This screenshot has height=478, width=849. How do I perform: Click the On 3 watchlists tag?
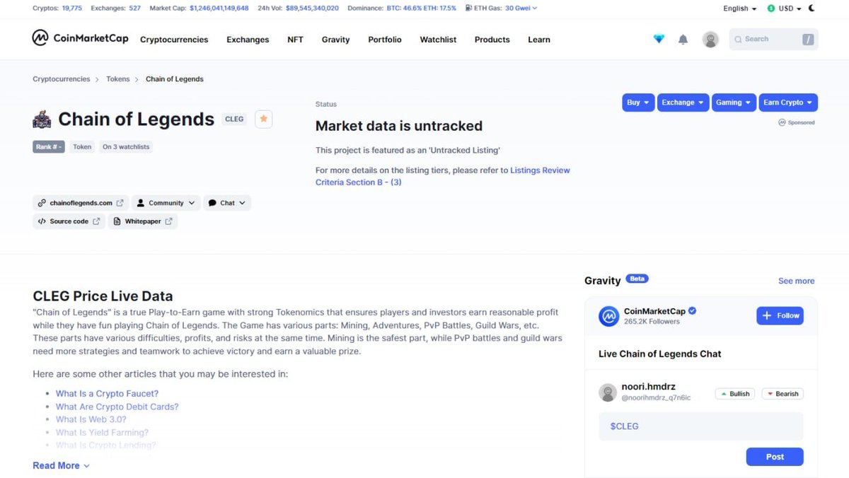click(126, 147)
